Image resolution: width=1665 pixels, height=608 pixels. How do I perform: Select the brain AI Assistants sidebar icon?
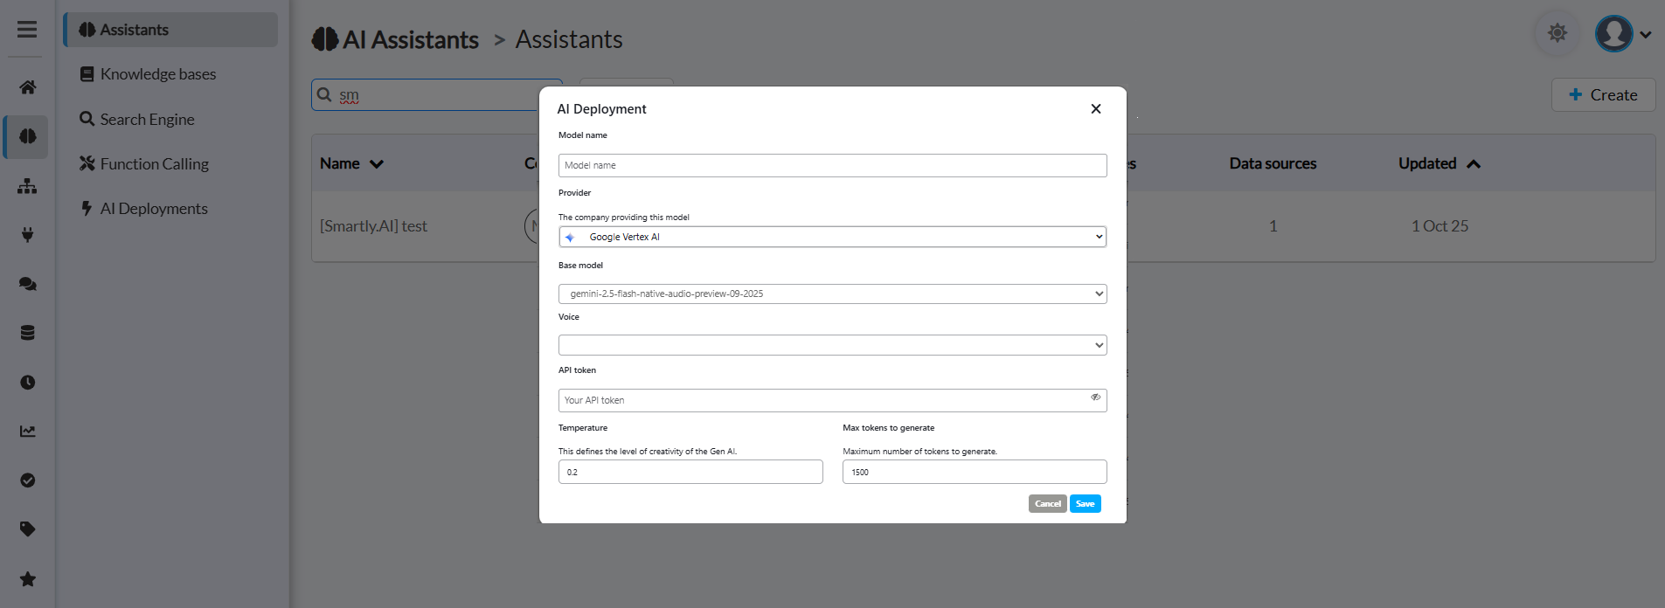coord(28,136)
